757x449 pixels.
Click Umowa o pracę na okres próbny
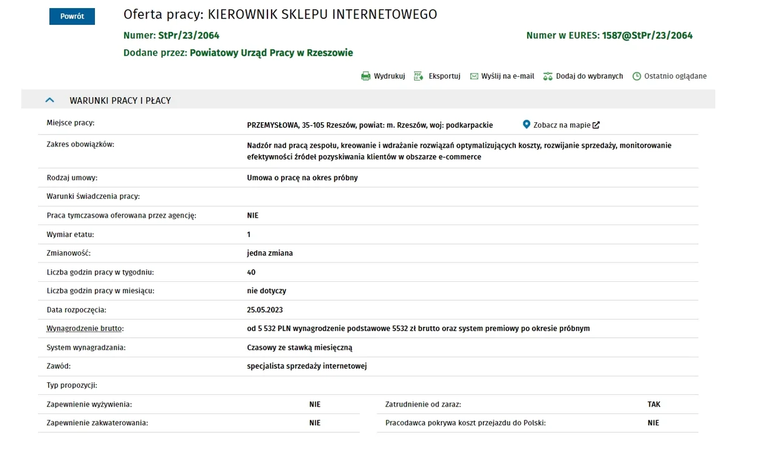click(x=302, y=178)
